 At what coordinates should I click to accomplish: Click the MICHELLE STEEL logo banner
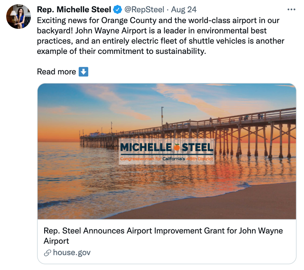point(167,148)
